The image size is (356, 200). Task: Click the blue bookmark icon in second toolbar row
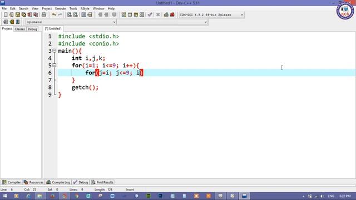point(18,22)
